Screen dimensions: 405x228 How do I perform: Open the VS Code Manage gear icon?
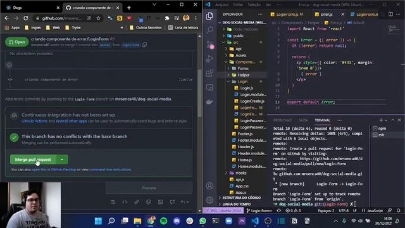tap(209, 200)
